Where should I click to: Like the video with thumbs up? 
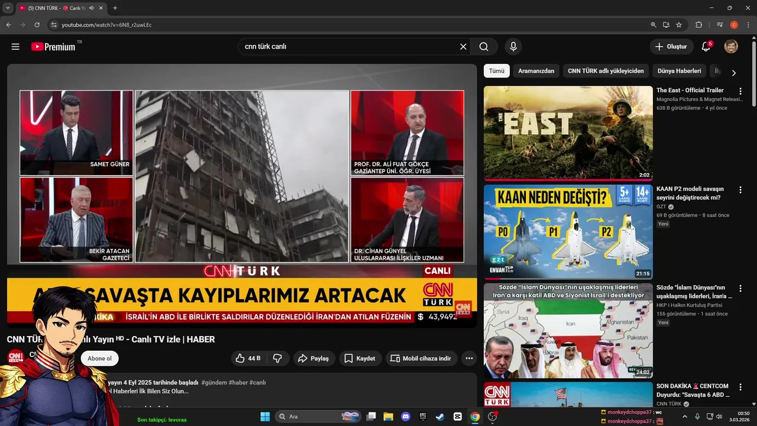[x=248, y=359]
